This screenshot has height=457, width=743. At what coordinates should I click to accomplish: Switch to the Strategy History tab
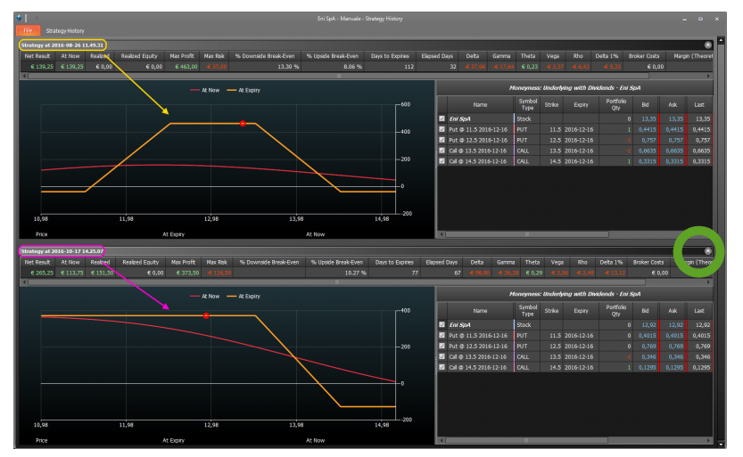[65, 31]
